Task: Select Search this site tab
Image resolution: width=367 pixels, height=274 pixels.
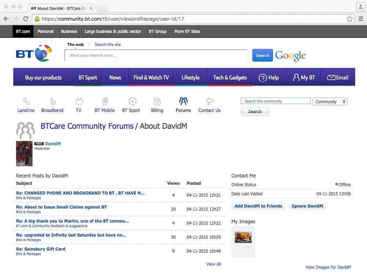Action: [x=108, y=45]
